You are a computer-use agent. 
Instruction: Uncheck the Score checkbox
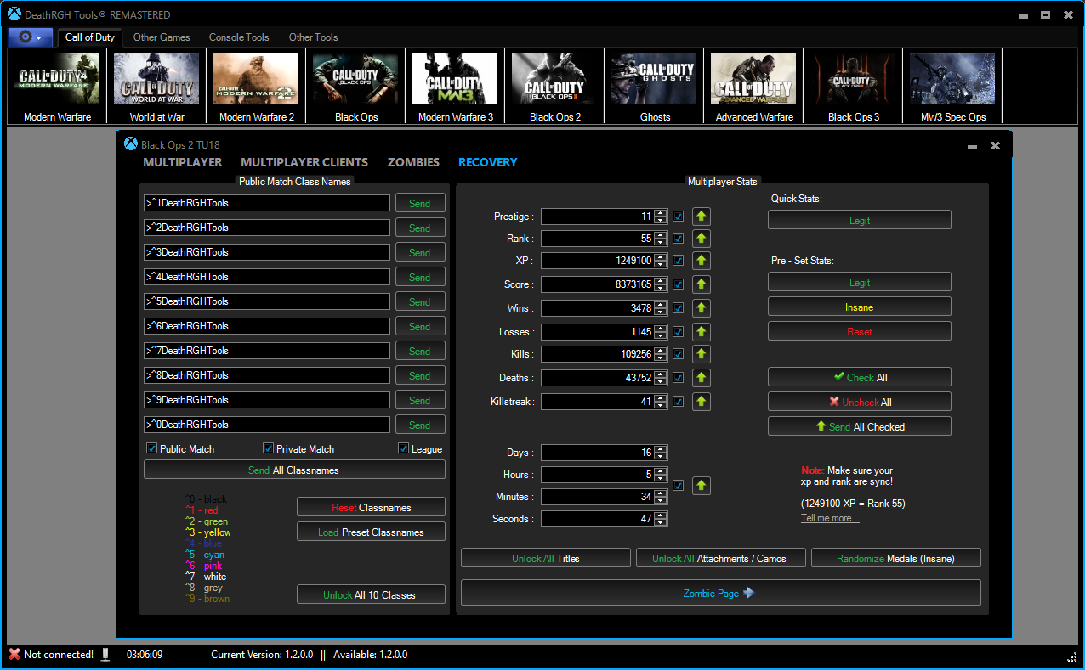coord(679,284)
